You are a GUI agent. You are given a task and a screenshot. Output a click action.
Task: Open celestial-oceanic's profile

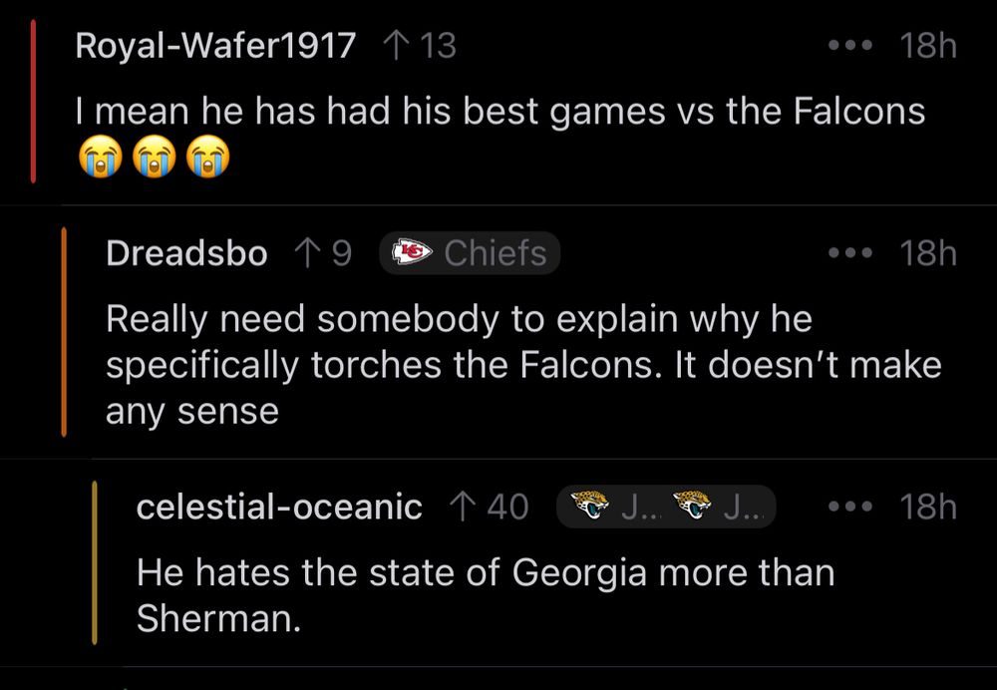278,506
